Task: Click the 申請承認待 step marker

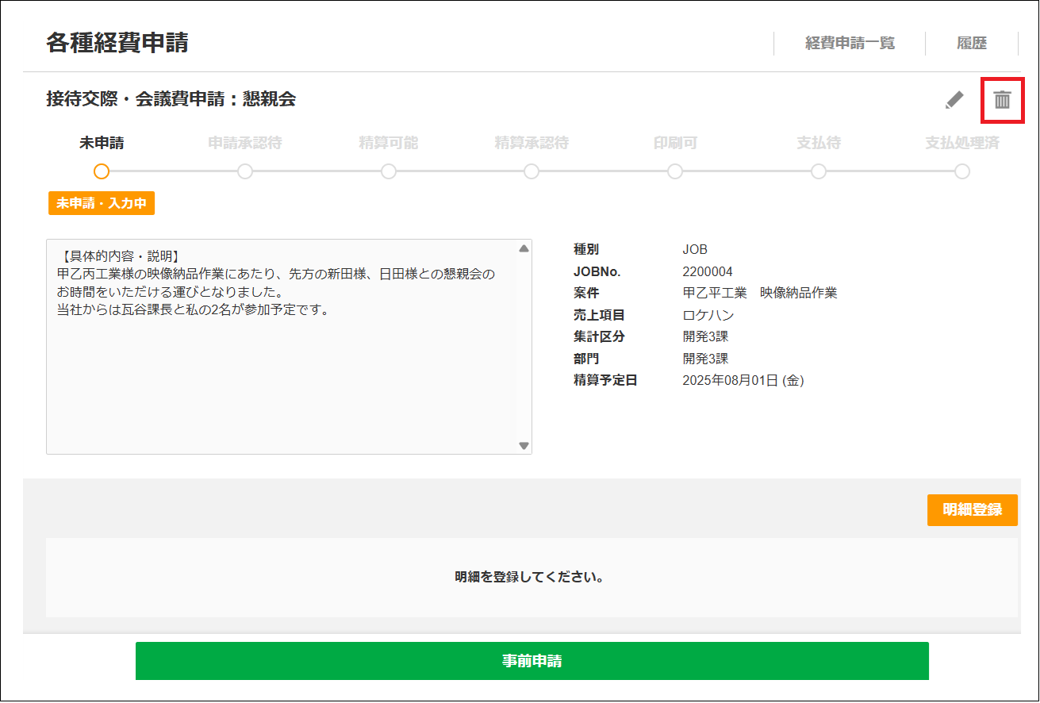Action: click(x=245, y=171)
